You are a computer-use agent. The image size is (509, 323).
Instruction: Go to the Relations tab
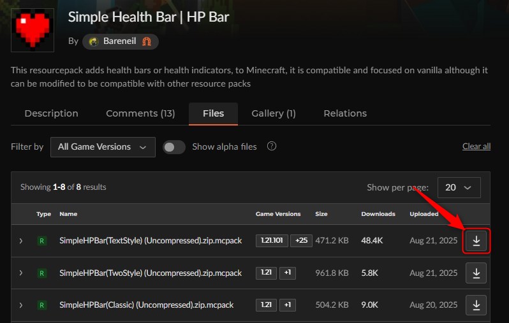(x=345, y=113)
